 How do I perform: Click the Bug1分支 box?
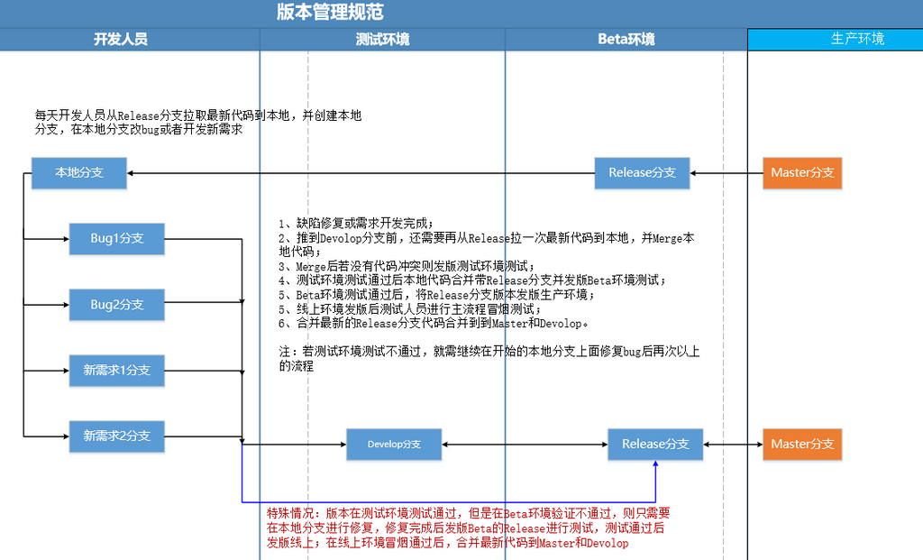pos(116,238)
